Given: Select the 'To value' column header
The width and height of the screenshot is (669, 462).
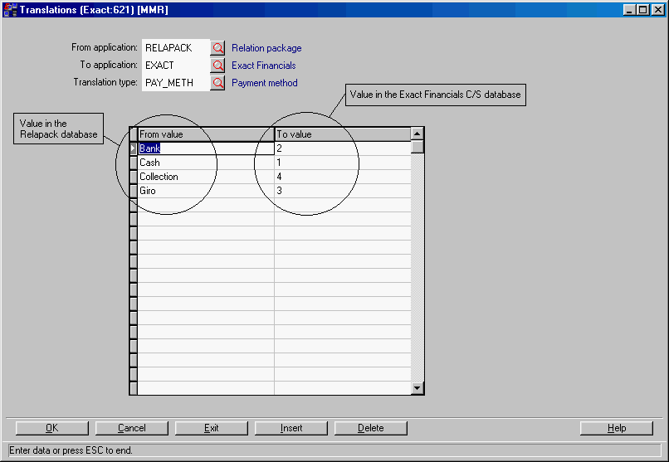Looking at the screenshot, I should [x=343, y=134].
